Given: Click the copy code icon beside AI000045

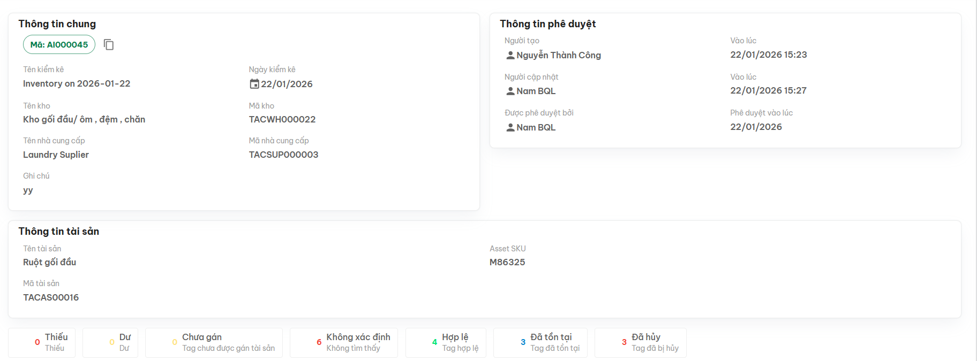Looking at the screenshot, I should click(x=109, y=44).
